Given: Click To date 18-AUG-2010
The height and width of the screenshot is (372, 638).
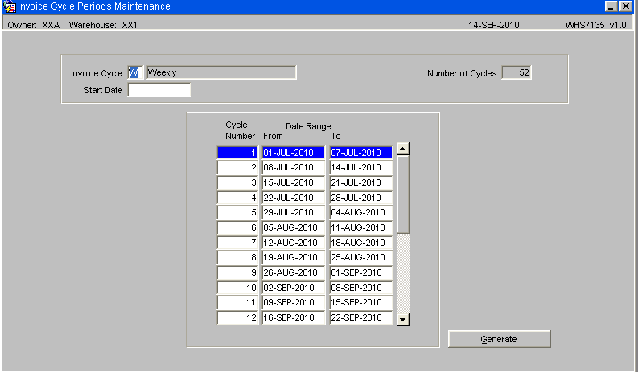Looking at the screenshot, I should click(361, 243).
